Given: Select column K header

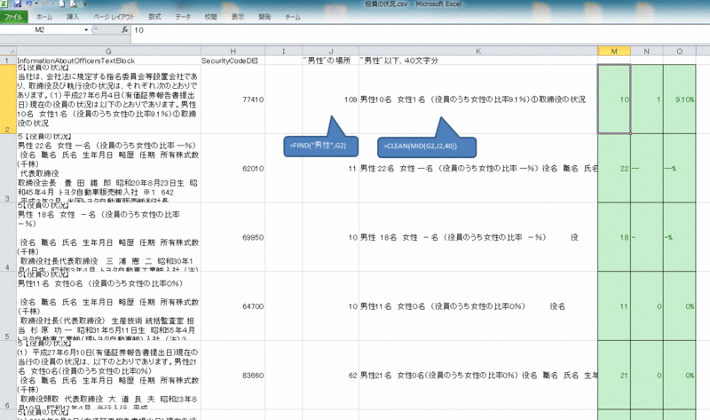Looking at the screenshot, I should 478,52.
